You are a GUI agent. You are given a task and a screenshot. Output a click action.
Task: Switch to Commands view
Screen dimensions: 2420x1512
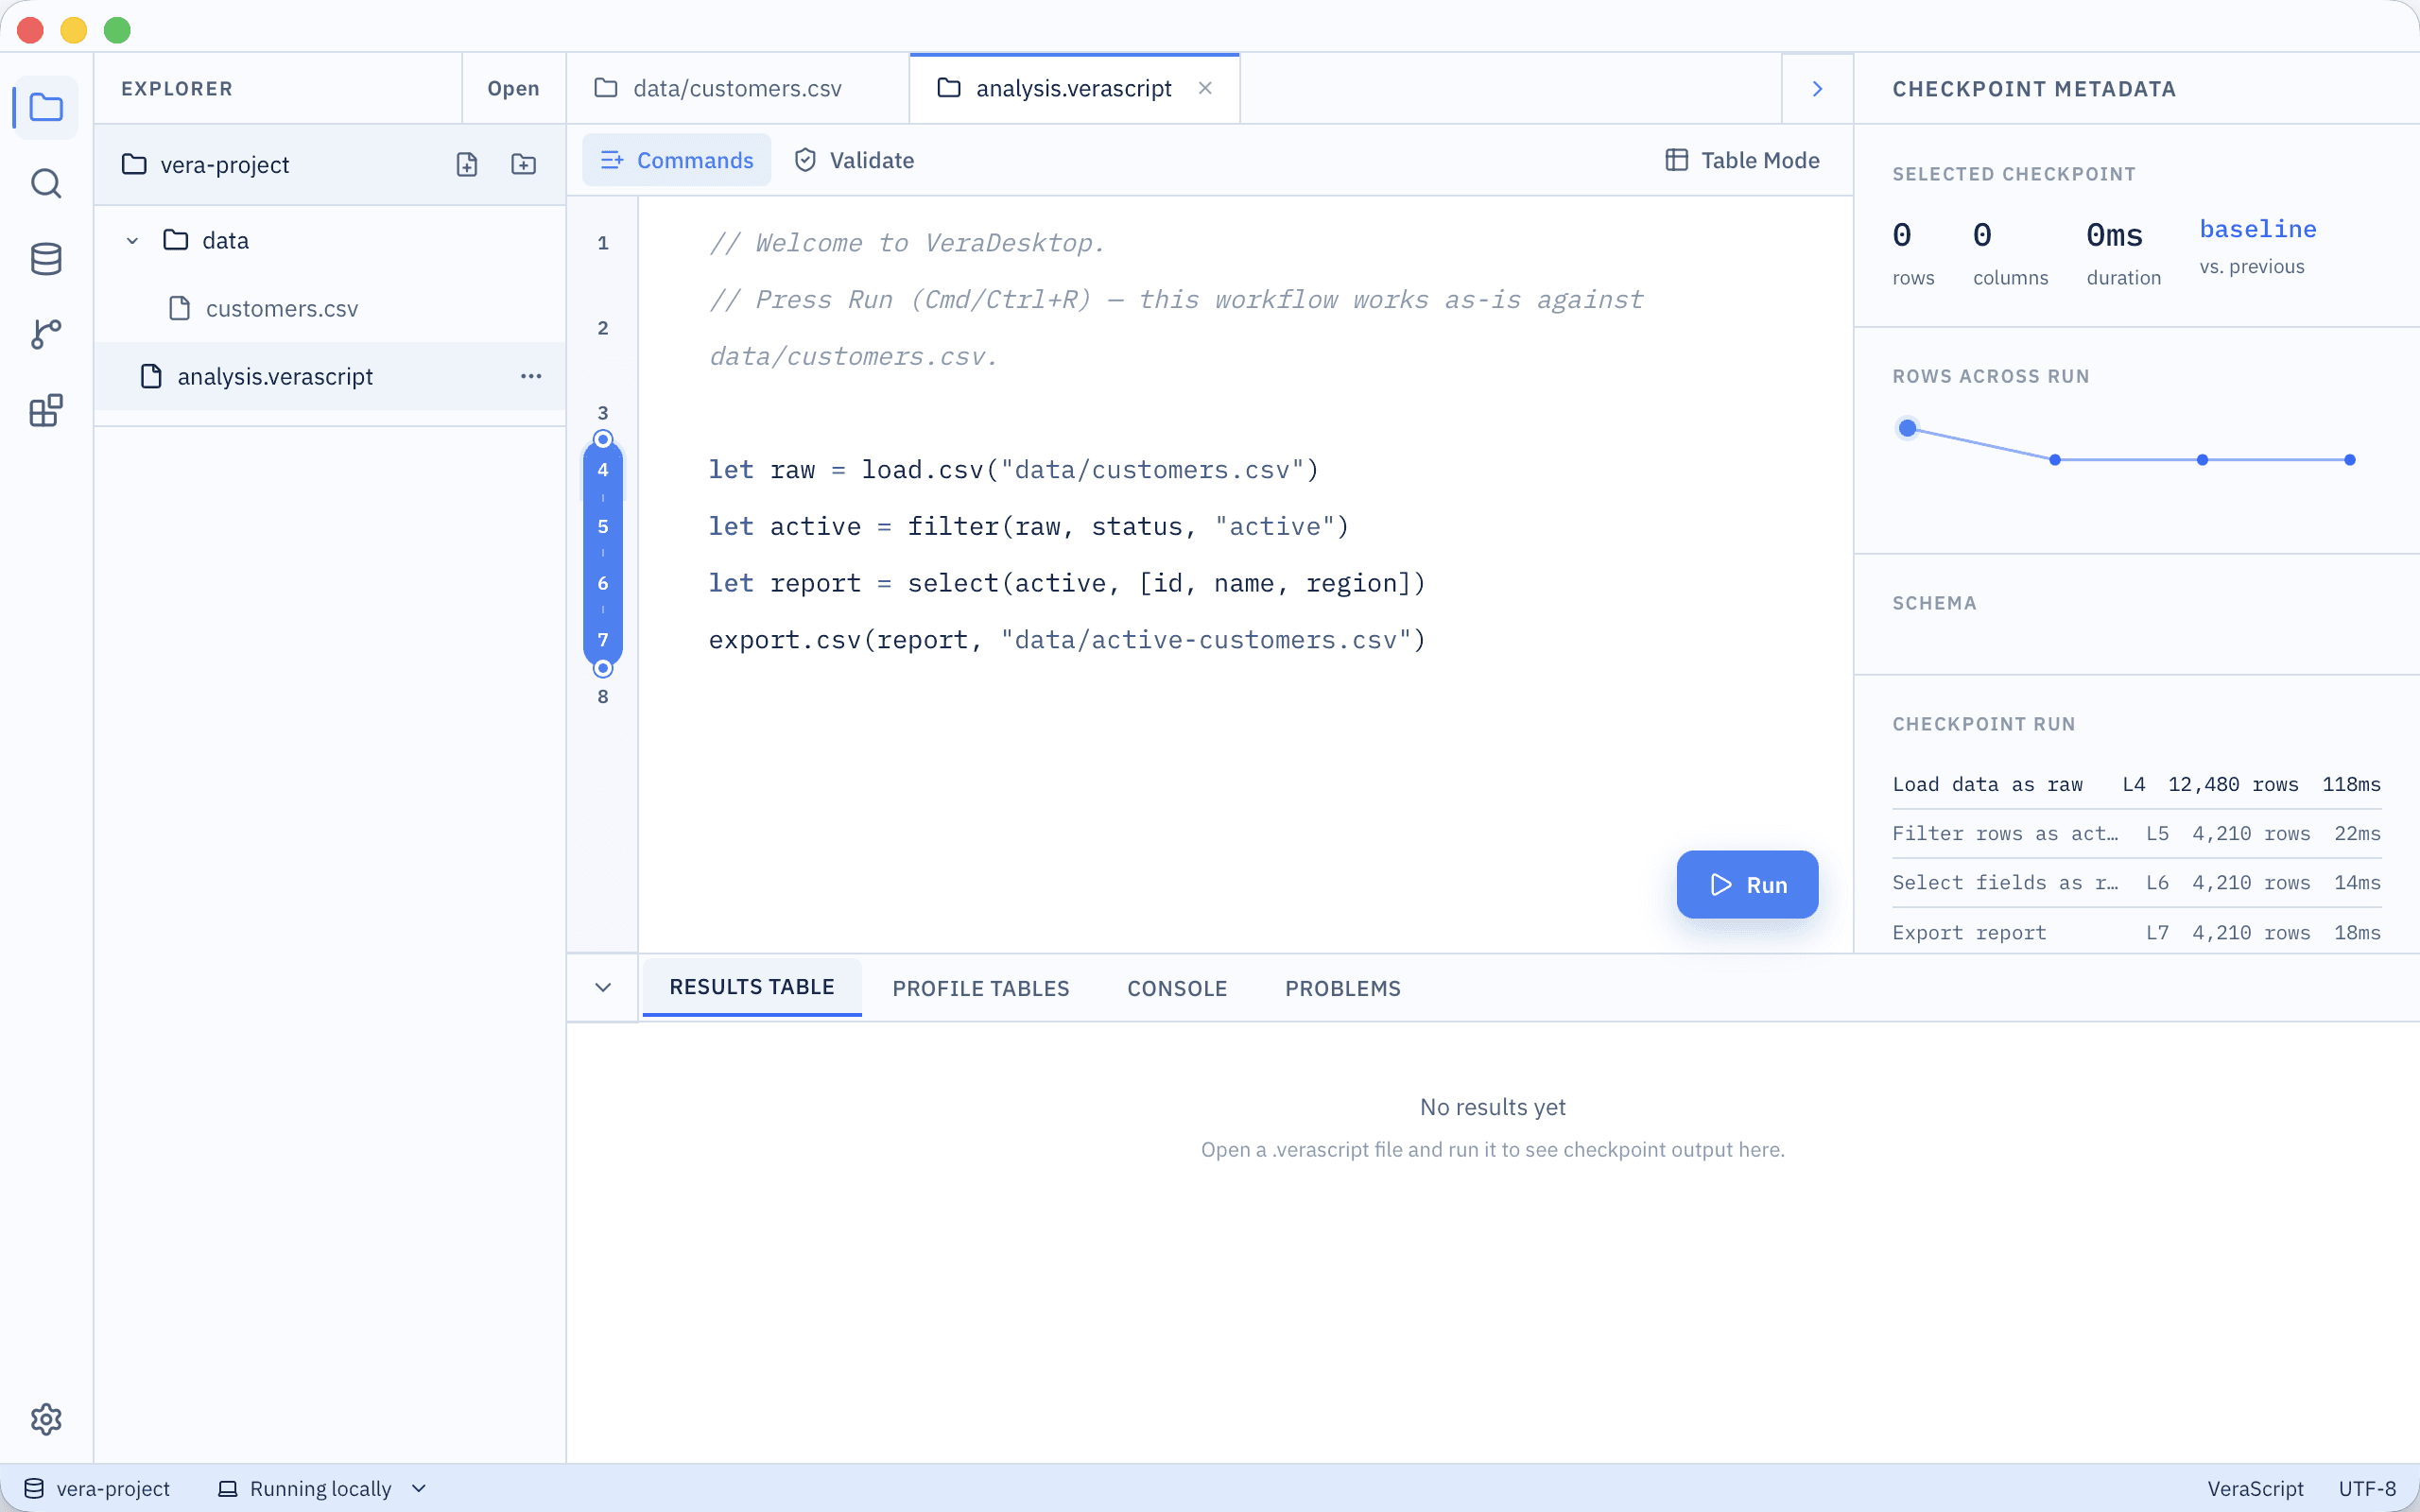pos(677,160)
